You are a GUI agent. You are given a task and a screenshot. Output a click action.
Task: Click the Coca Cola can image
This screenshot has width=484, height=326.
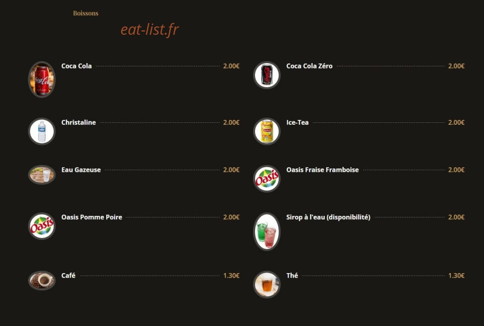coord(42,79)
